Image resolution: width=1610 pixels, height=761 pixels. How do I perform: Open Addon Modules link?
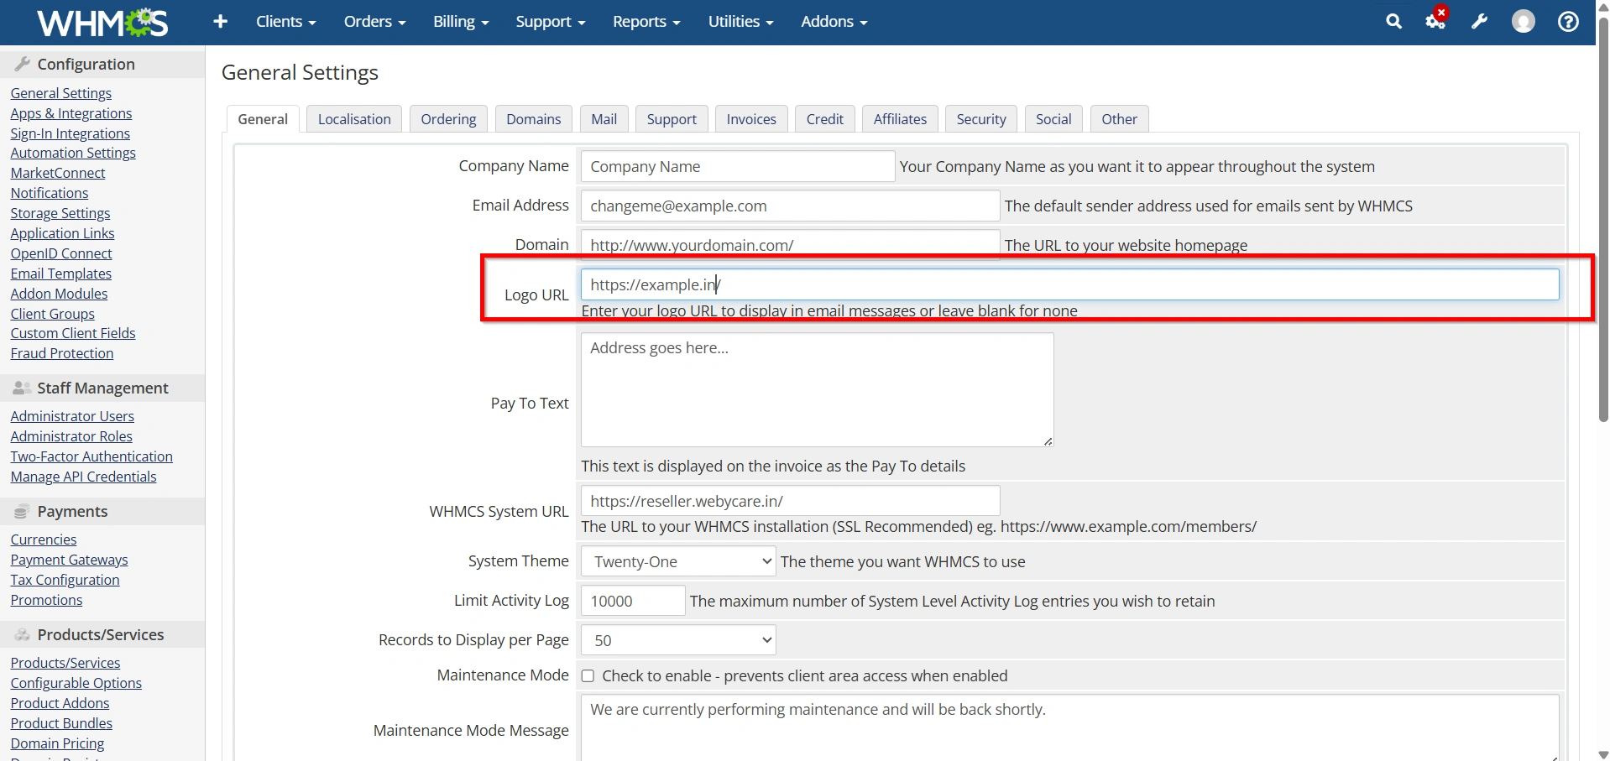pos(60,294)
